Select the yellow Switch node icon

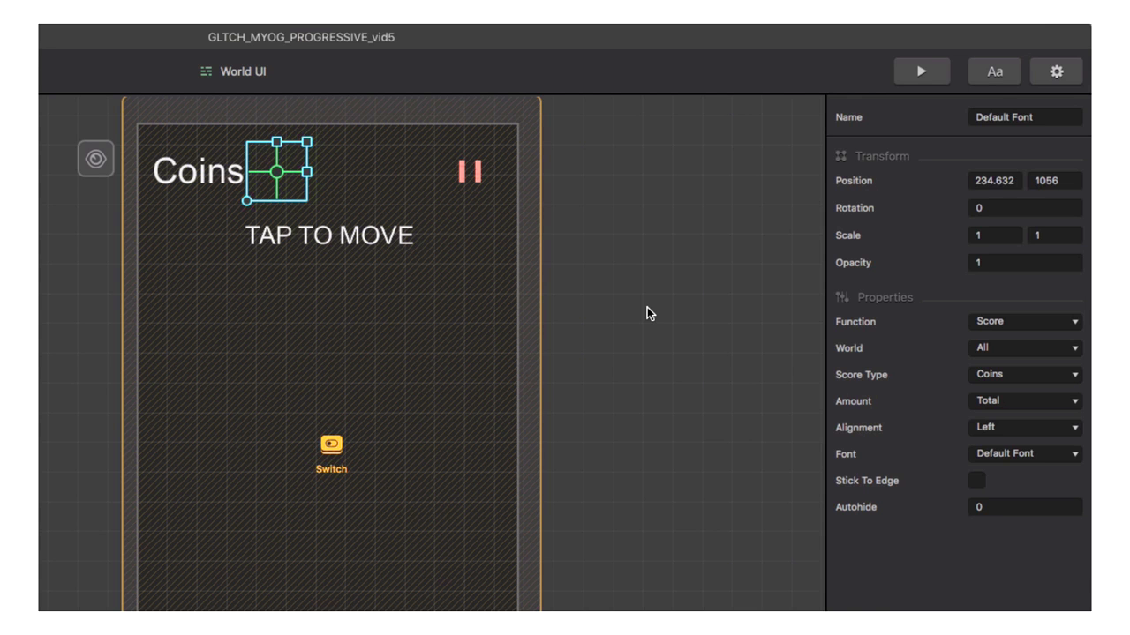(331, 444)
